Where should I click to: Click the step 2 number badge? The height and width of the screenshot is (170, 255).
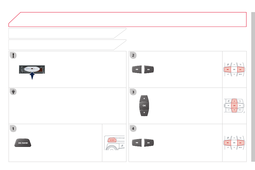[133, 55]
